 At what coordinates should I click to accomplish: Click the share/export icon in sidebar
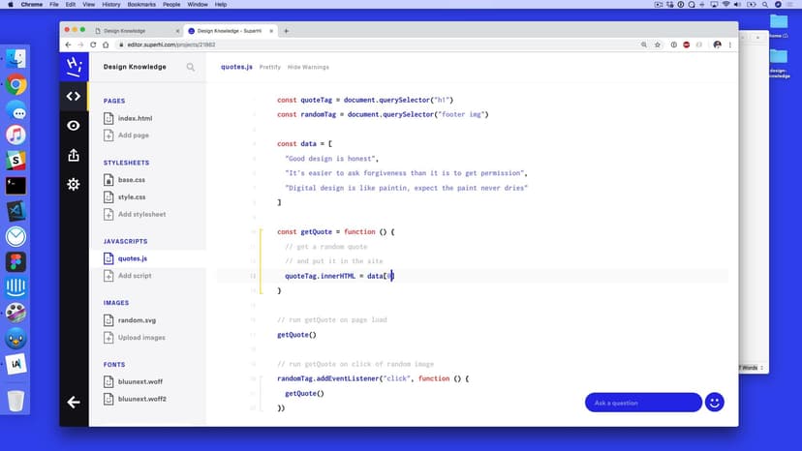pos(74,155)
